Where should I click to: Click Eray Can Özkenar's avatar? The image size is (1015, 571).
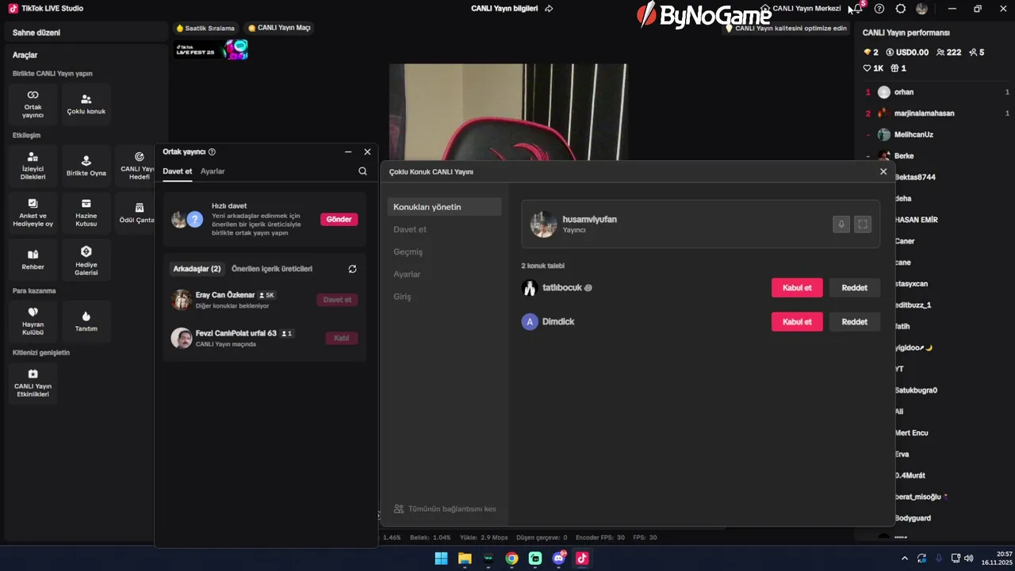[x=182, y=300]
